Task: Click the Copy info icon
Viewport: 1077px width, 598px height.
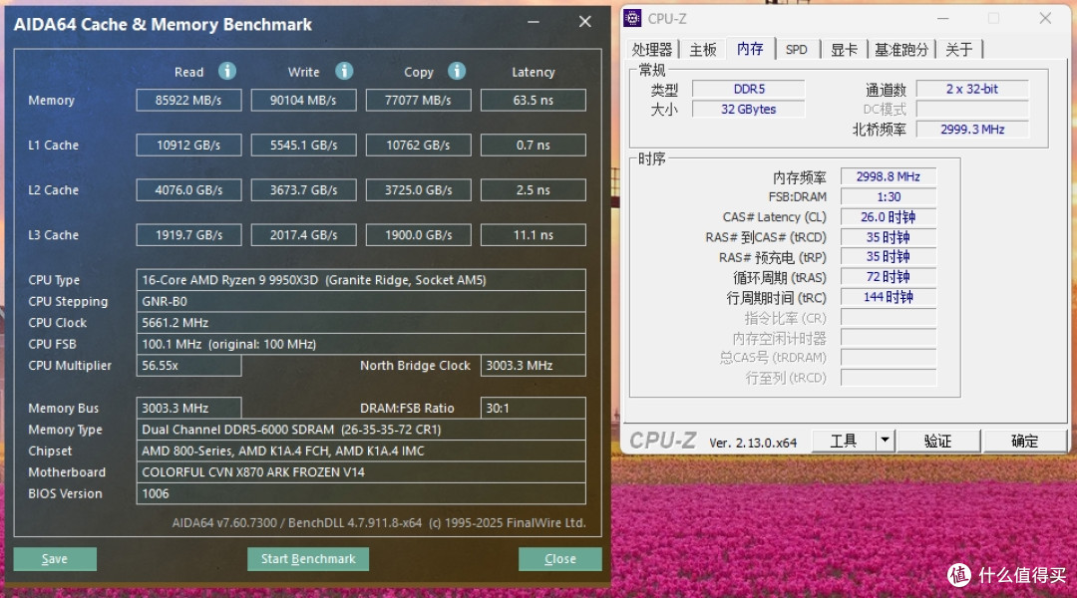Action: point(457,71)
